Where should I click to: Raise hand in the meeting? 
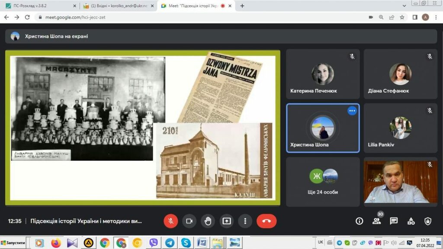point(208,221)
